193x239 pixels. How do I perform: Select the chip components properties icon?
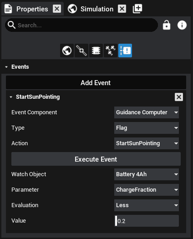click(x=96, y=51)
